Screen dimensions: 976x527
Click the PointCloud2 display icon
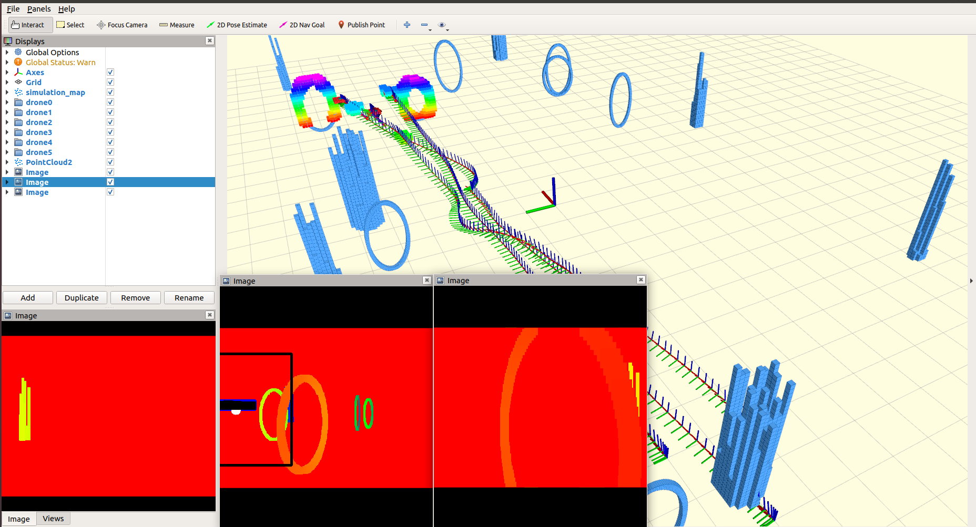click(x=18, y=162)
